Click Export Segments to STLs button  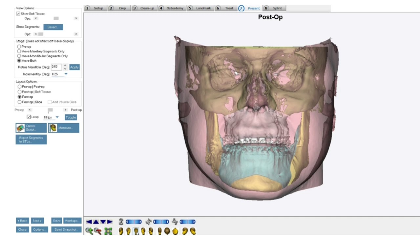coord(31,140)
